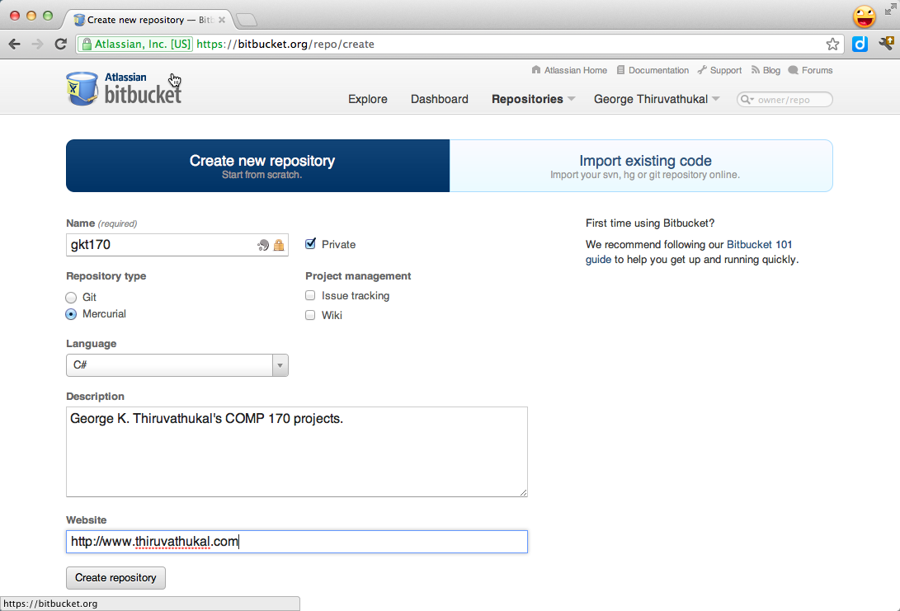Click the smiley face profile icon
This screenshot has height=611, width=900.
pos(864,16)
